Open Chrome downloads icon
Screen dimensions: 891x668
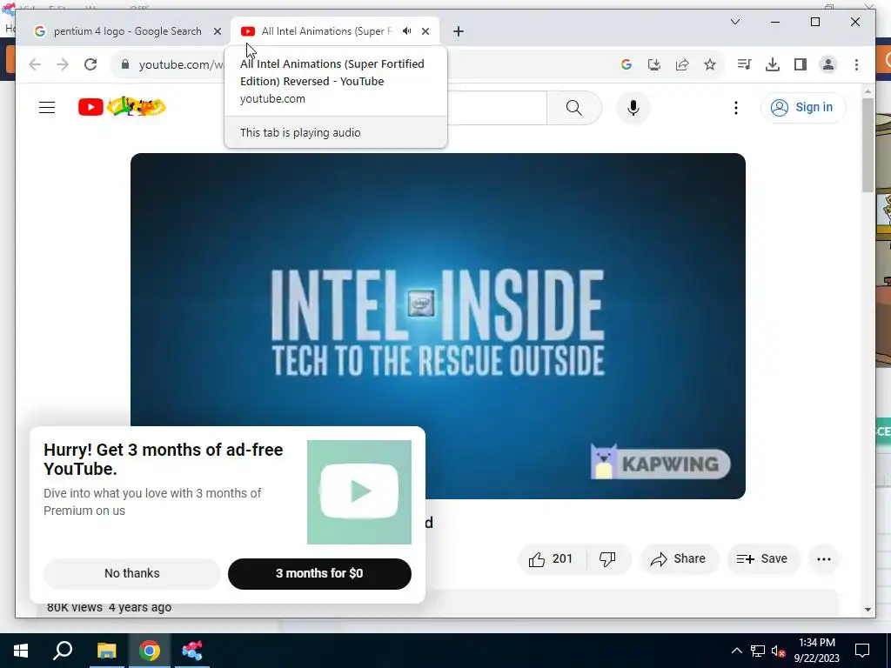click(x=773, y=64)
